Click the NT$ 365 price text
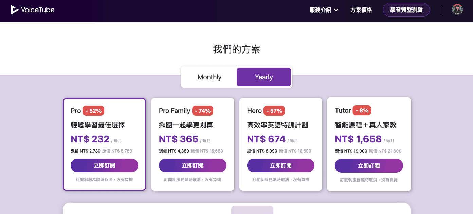The width and height of the screenshot is (473, 214). point(179,139)
